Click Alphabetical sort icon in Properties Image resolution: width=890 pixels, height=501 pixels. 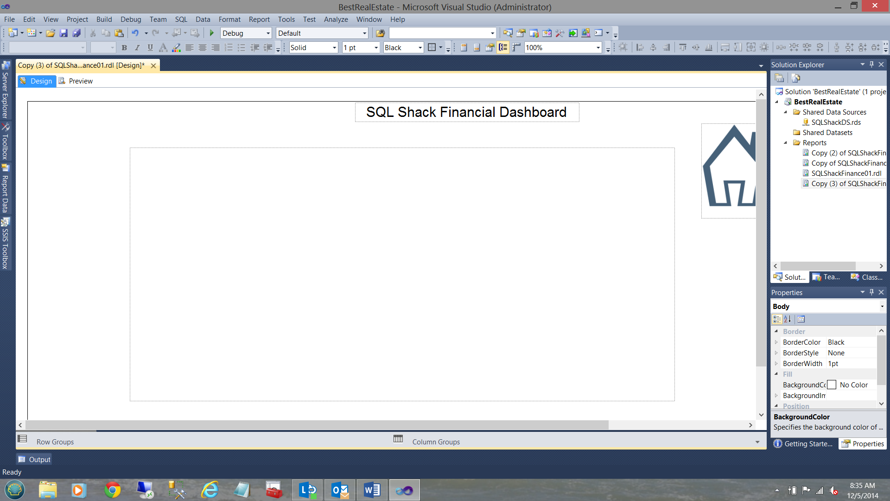coord(788,319)
